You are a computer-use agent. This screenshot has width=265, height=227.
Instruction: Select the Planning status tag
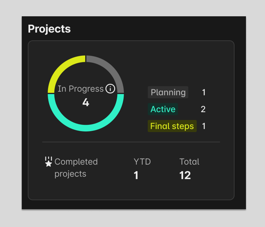(x=168, y=92)
